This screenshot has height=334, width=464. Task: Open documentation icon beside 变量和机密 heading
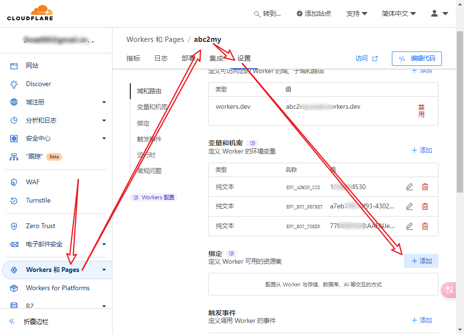point(252,143)
